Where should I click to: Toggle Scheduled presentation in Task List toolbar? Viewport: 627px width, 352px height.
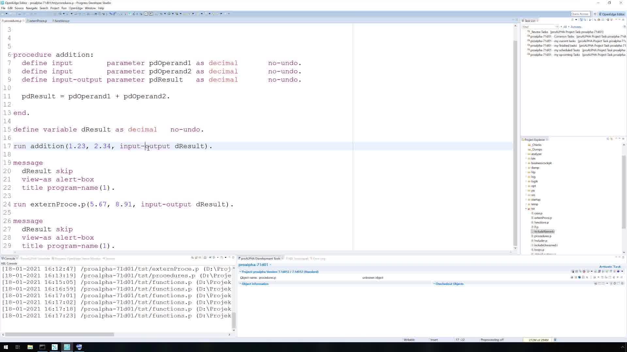pyautogui.click(x=585, y=20)
